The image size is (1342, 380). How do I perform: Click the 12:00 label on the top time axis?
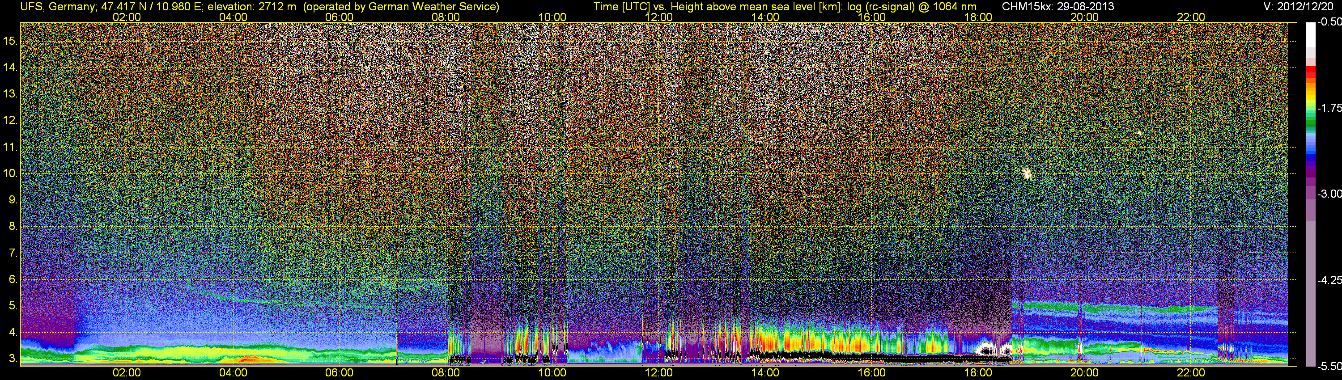658,17
